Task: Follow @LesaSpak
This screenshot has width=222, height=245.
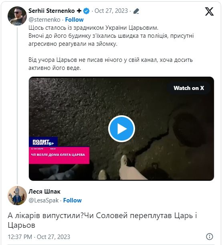Action: (x=73, y=200)
